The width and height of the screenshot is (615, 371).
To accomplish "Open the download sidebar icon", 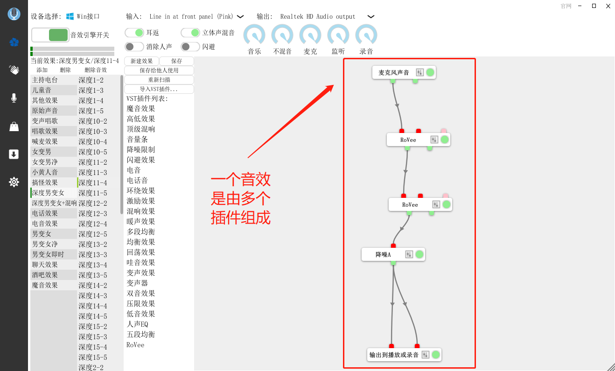I will pos(14,154).
